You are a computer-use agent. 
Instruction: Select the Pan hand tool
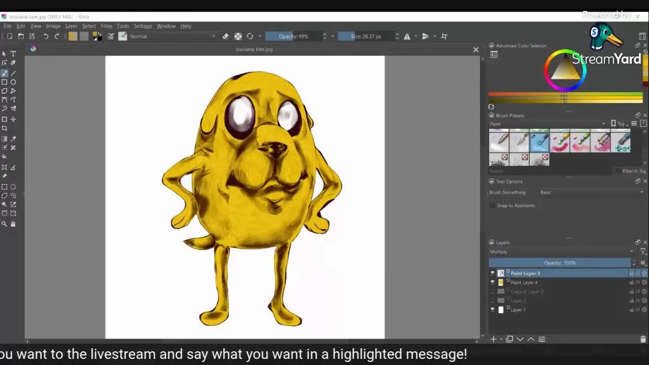13,224
